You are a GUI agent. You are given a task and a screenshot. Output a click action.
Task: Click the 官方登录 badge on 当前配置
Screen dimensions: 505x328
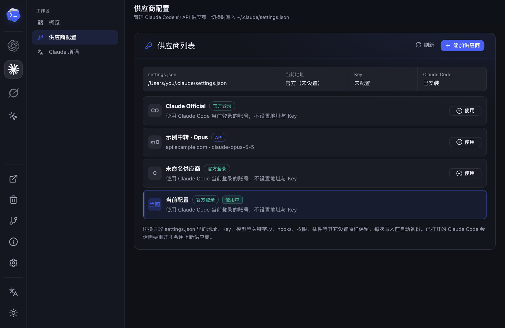(205, 200)
